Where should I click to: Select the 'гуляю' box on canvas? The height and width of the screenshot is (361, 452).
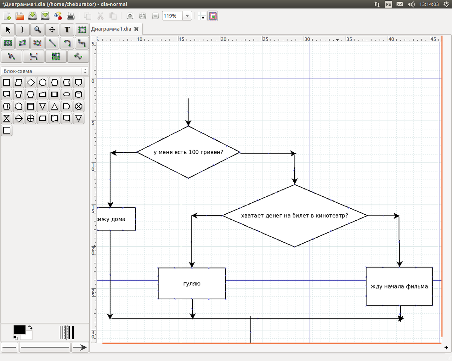192,284
